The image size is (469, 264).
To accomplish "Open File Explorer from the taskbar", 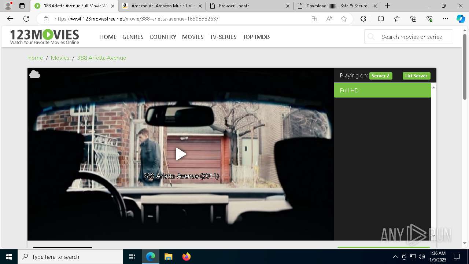I will pyautogui.click(x=169, y=257).
